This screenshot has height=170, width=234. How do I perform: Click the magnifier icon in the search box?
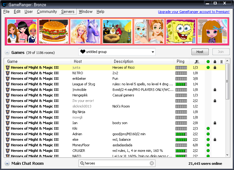click(82, 163)
